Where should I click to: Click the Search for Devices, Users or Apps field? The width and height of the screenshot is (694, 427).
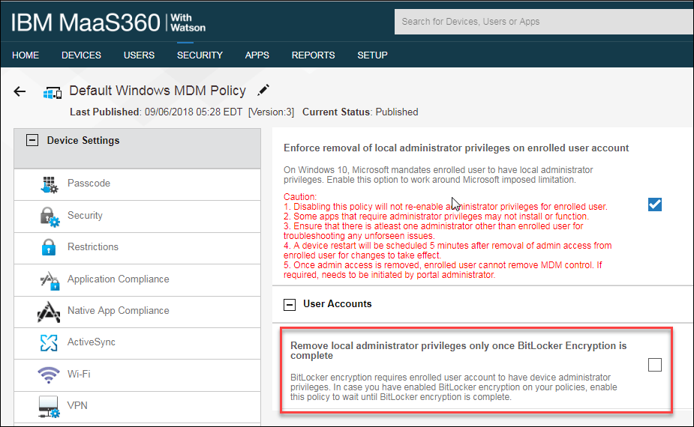(544, 22)
